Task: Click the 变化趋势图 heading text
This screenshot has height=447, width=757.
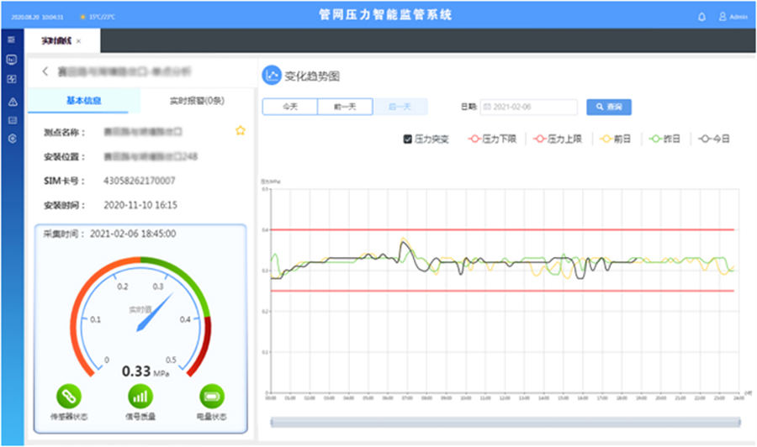Action: (x=312, y=76)
